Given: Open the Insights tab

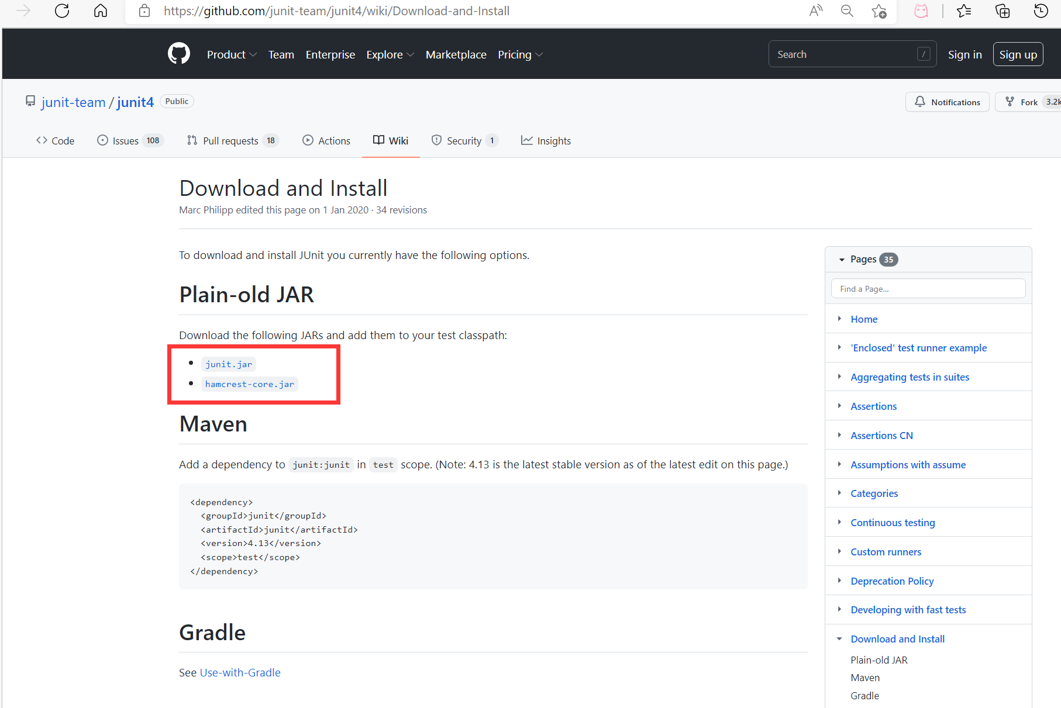Looking at the screenshot, I should (x=546, y=140).
